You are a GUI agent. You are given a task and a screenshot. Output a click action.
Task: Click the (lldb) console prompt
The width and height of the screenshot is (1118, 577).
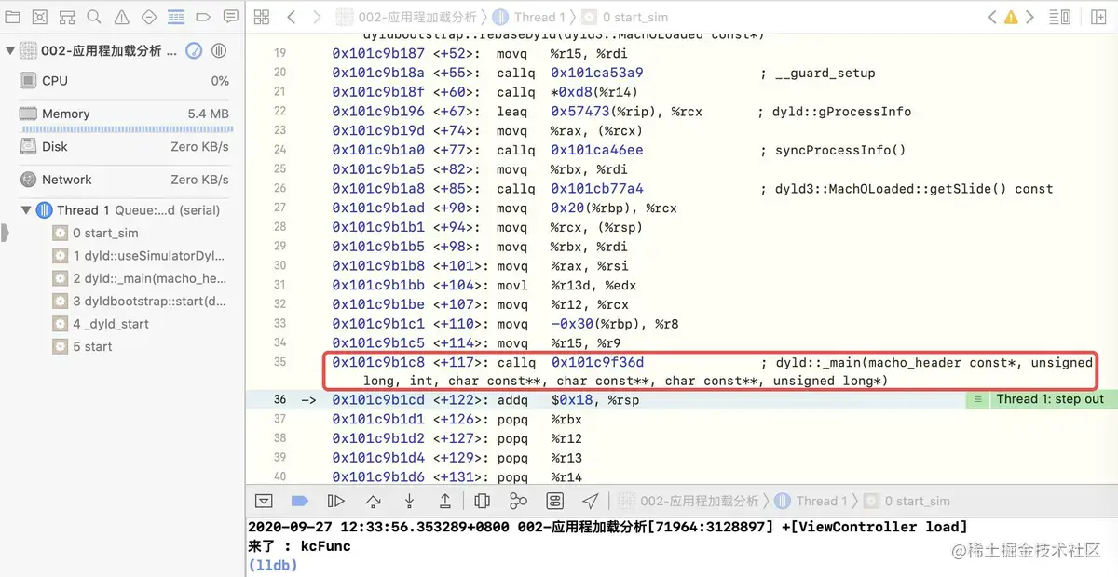[x=273, y=565]
